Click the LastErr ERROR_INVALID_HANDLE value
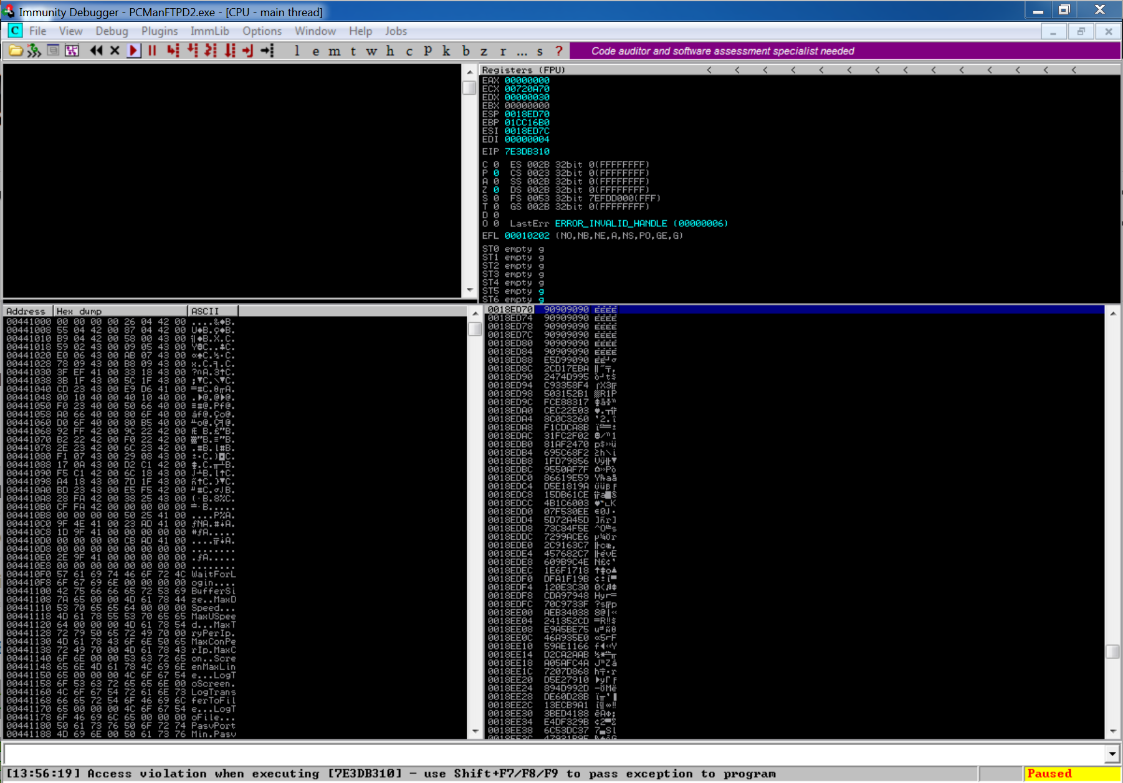Screen dimensions: 1123x783 pos(641,223)
